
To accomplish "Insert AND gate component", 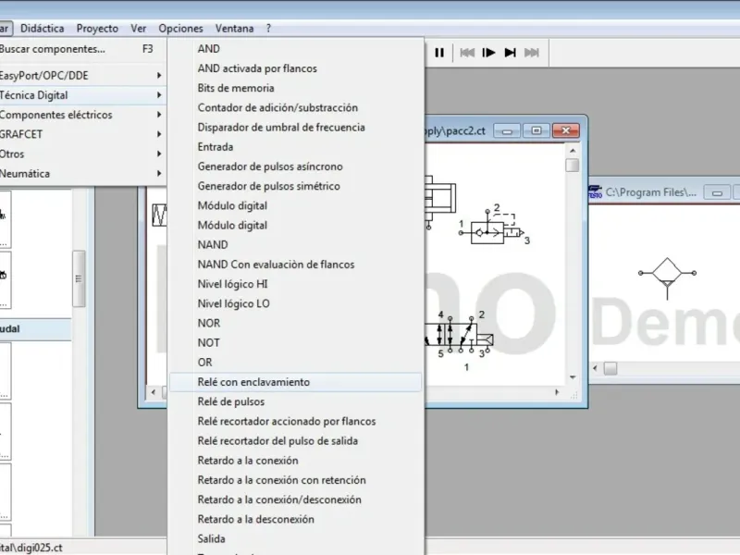I will 295,49.
